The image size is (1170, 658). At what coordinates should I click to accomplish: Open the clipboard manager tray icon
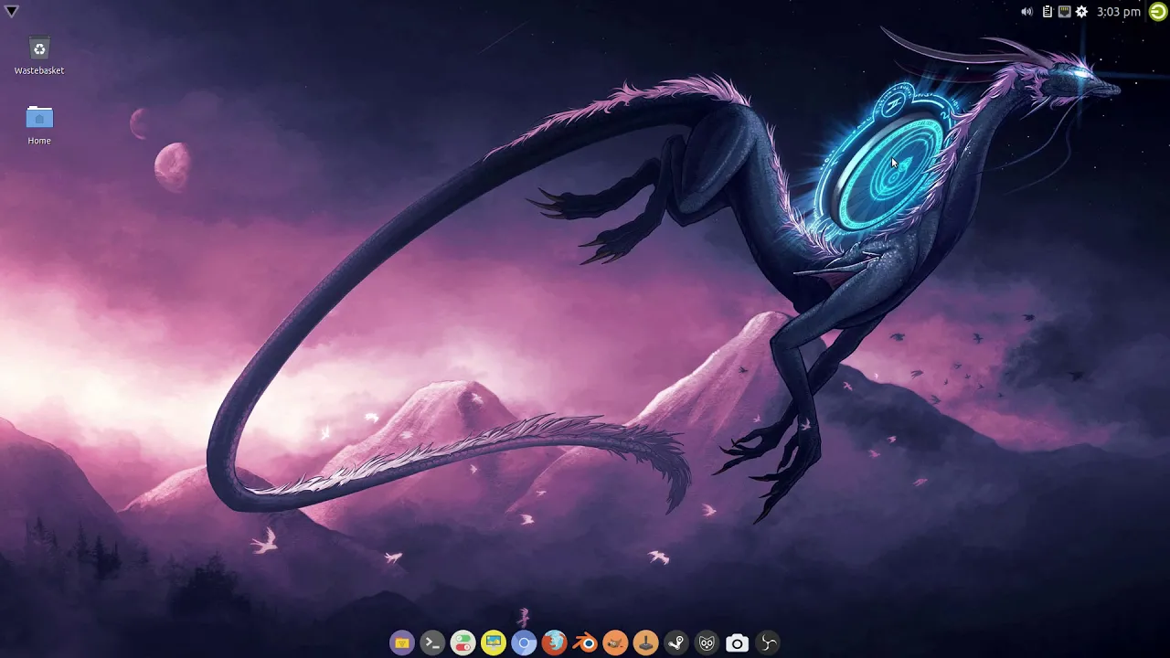tap(1048, 12)
